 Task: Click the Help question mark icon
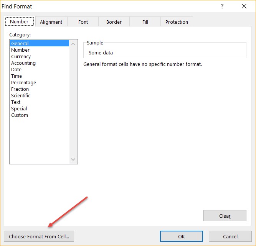pyautogui.click(x=222, y=6)
